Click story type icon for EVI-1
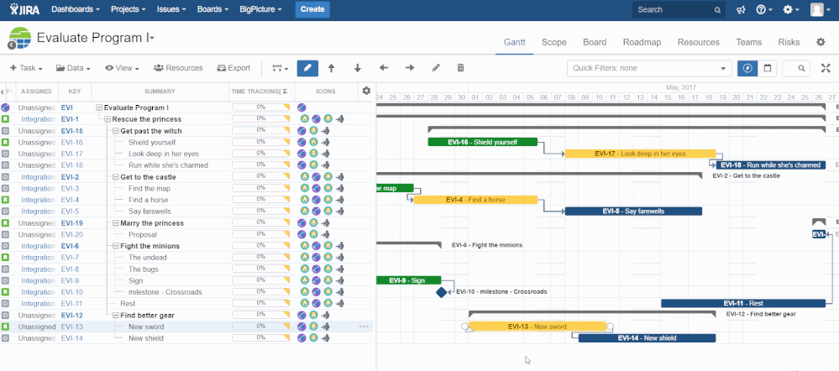839x371 pixels. [x=5, y=119]
